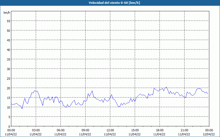Image resolution: width=220 pixels, height=137 pixels.
Task: Click the 'km/h' y-axis unit label
Action: pyautogui.click(x=7, y=13)
